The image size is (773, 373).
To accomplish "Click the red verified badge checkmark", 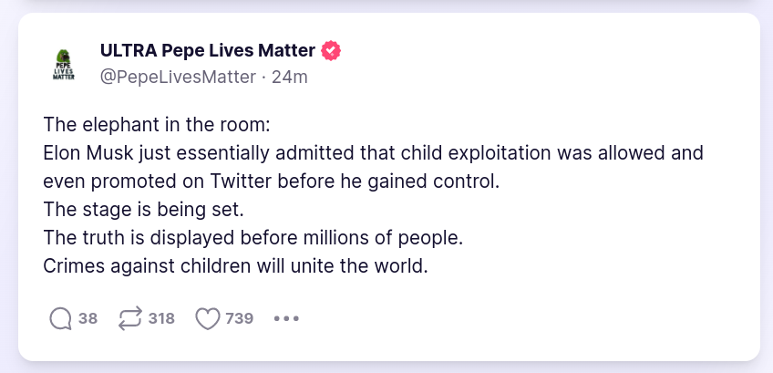I will (x=331, y=50).
